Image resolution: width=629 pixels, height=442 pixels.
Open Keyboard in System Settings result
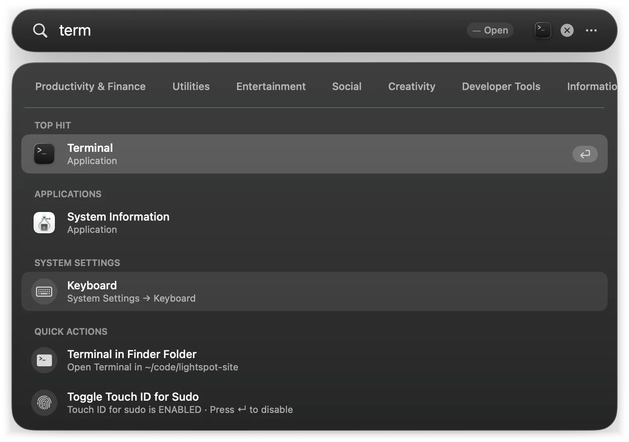(314, 291)
